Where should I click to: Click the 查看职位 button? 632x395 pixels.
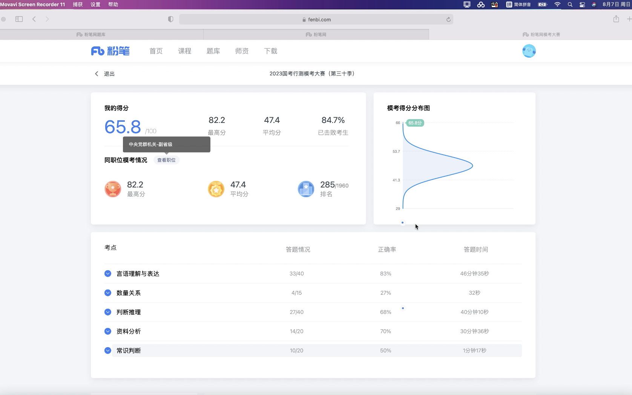[166, 160]
